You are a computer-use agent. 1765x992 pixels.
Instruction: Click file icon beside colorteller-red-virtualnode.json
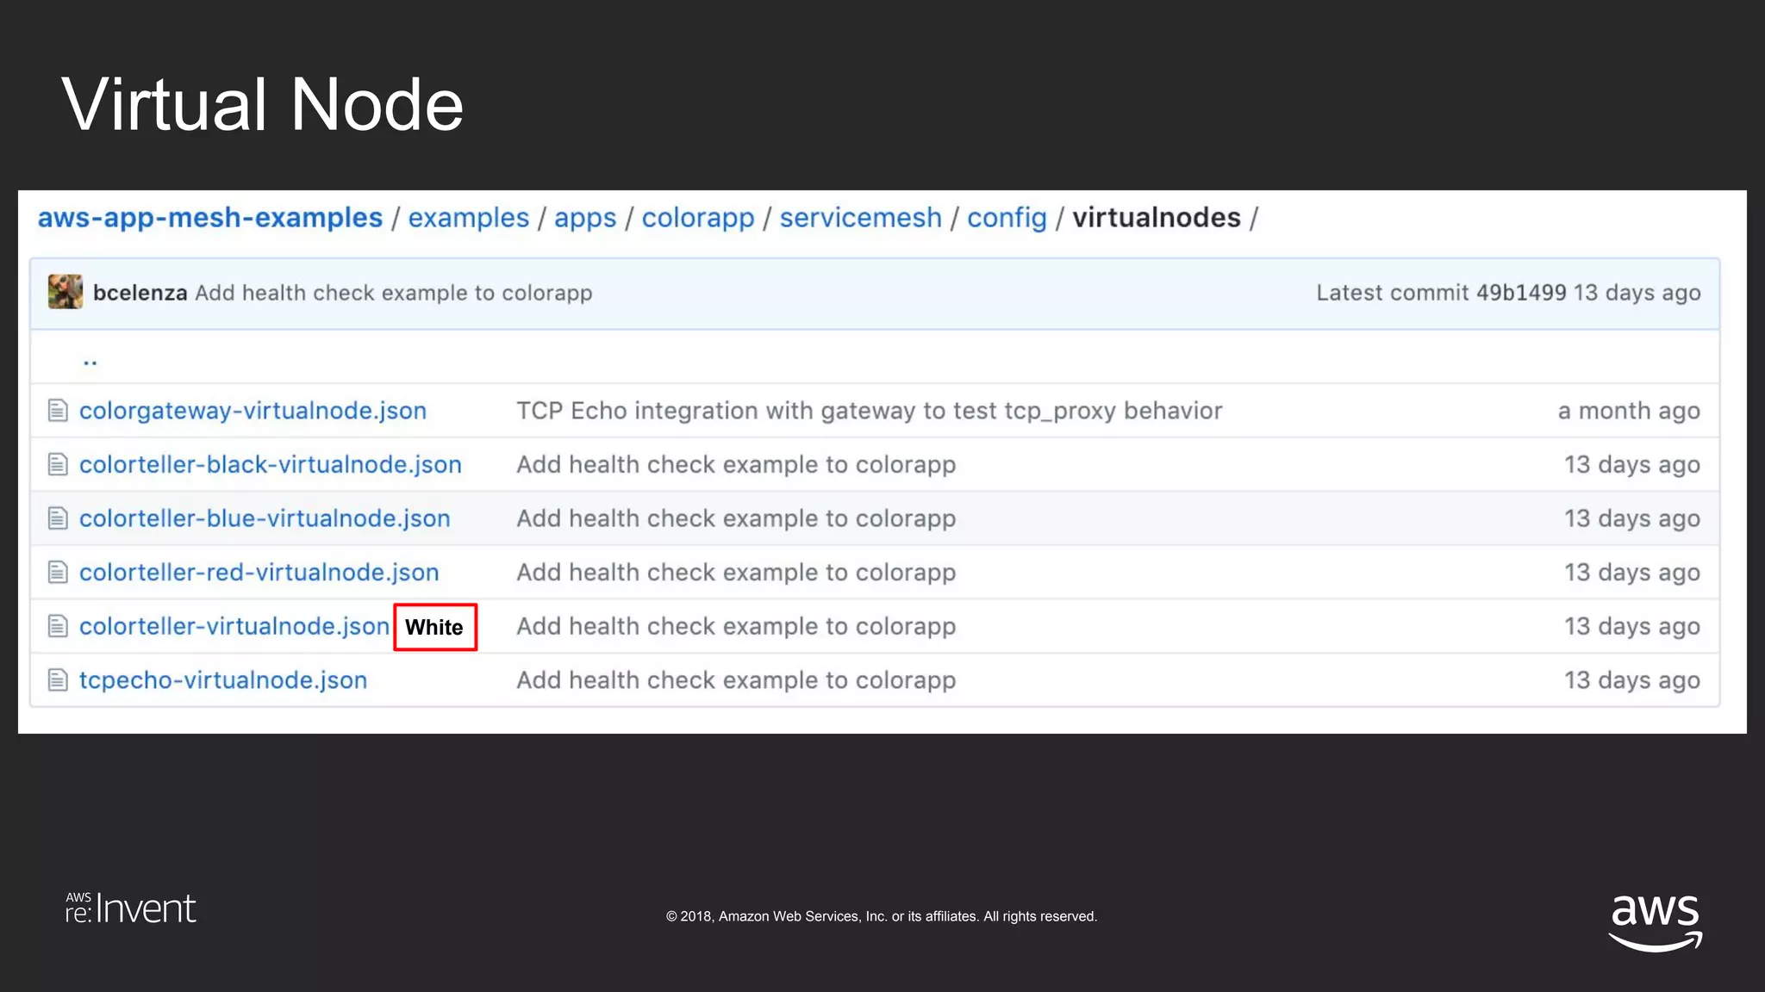pos(58,573)
